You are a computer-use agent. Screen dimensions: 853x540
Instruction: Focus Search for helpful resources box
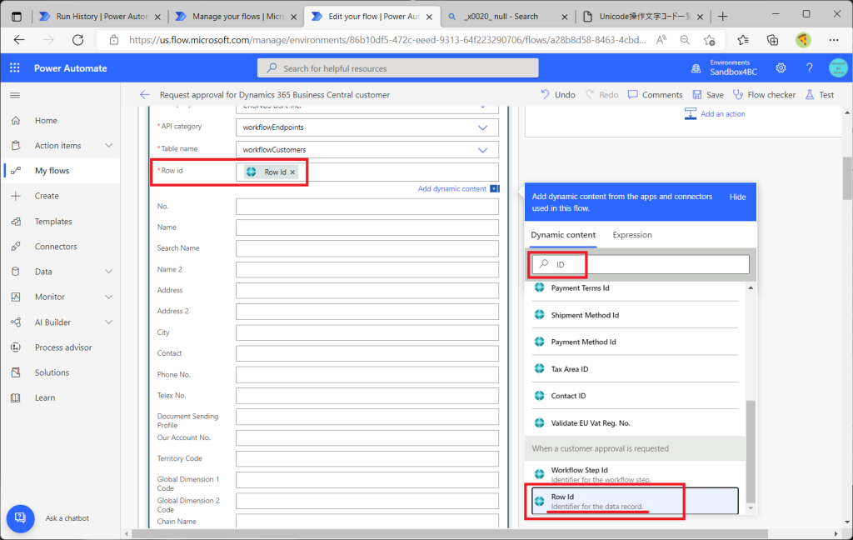tap(397, 68)
